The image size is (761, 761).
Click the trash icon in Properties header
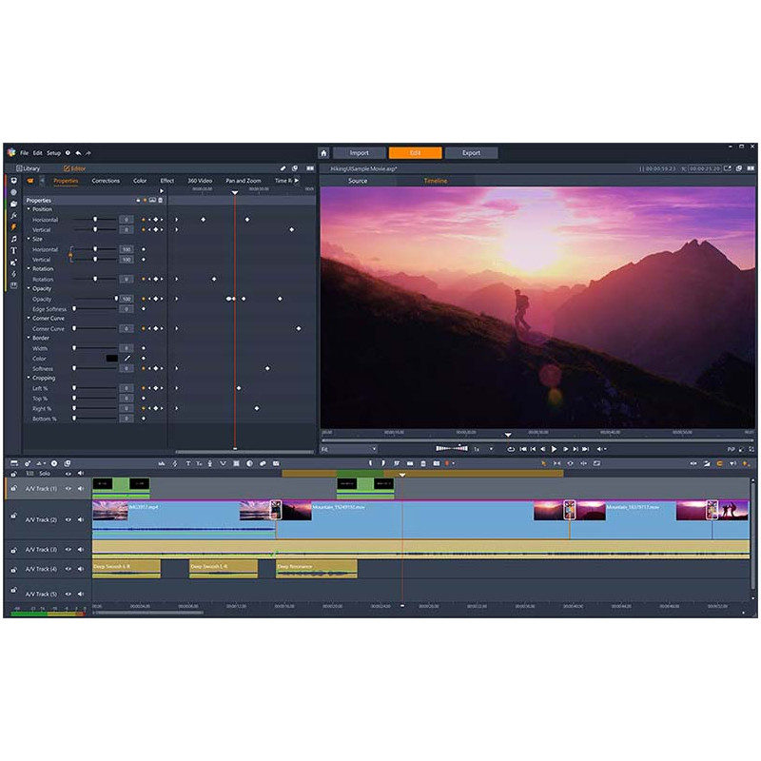tap(161, 200)
